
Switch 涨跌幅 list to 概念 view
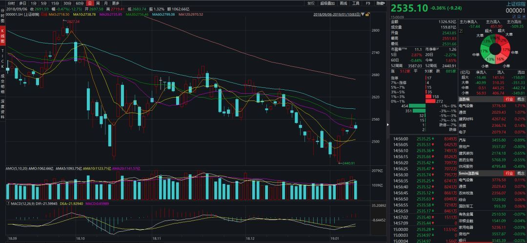tap(521, 99)
